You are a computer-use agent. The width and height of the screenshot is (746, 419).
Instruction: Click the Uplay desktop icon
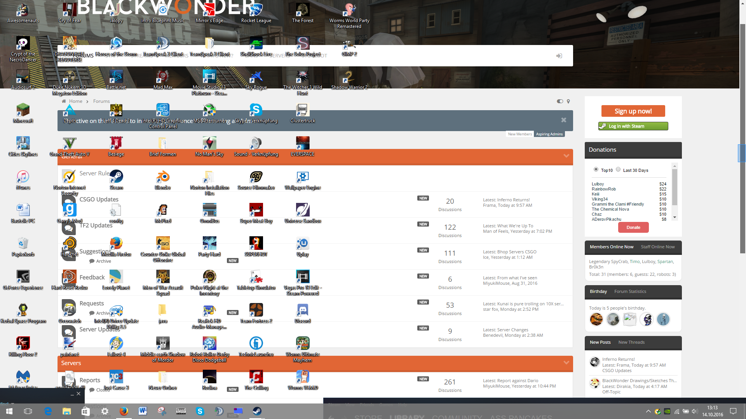pos(303,246)
